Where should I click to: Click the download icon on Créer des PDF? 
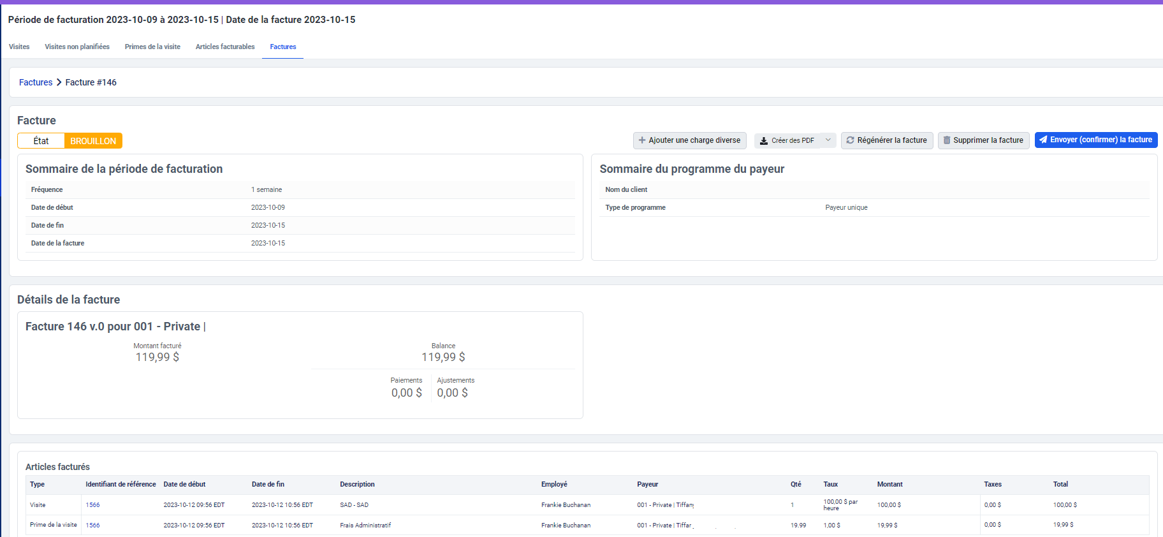point(763,141)
